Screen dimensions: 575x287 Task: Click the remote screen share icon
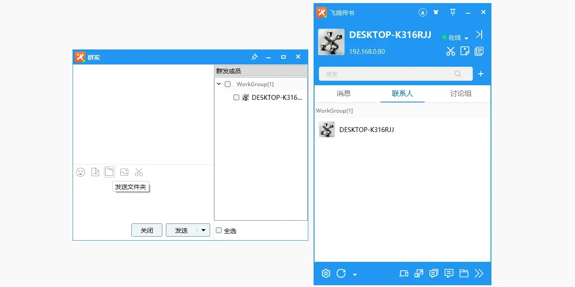(419, 273)
